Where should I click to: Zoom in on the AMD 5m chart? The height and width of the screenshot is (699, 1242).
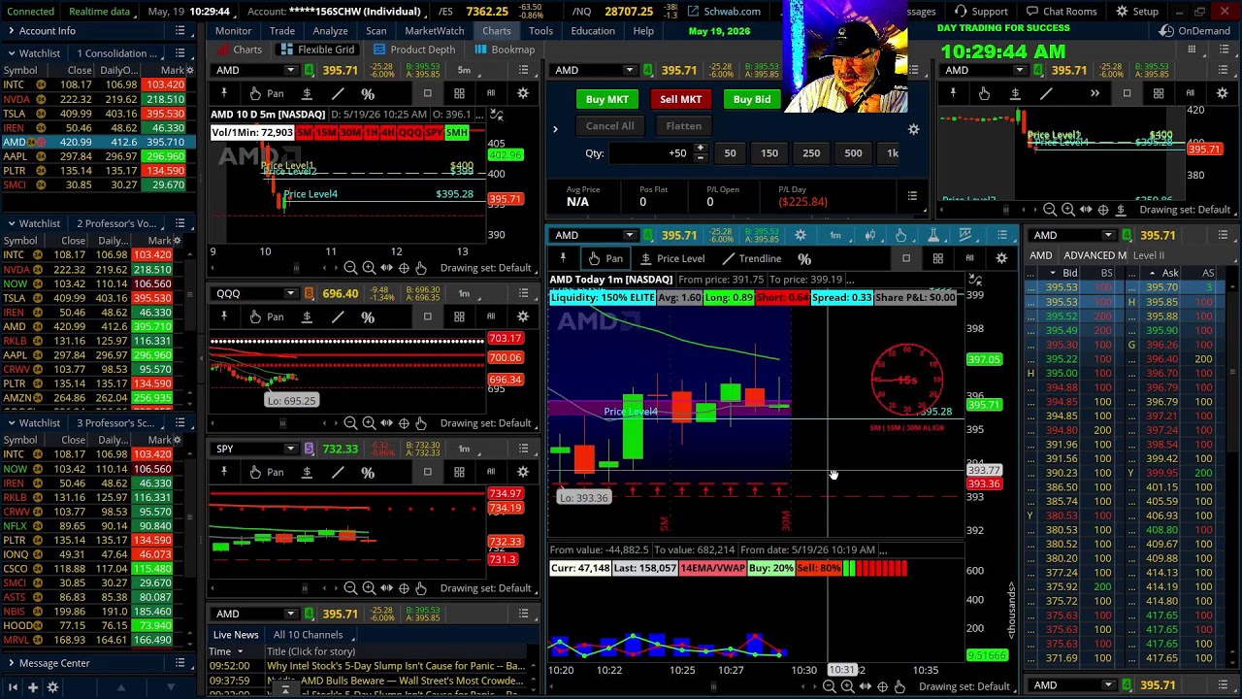369,268
